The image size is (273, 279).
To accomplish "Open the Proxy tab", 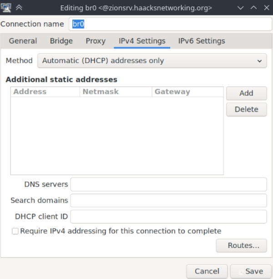I will point(96,41).
